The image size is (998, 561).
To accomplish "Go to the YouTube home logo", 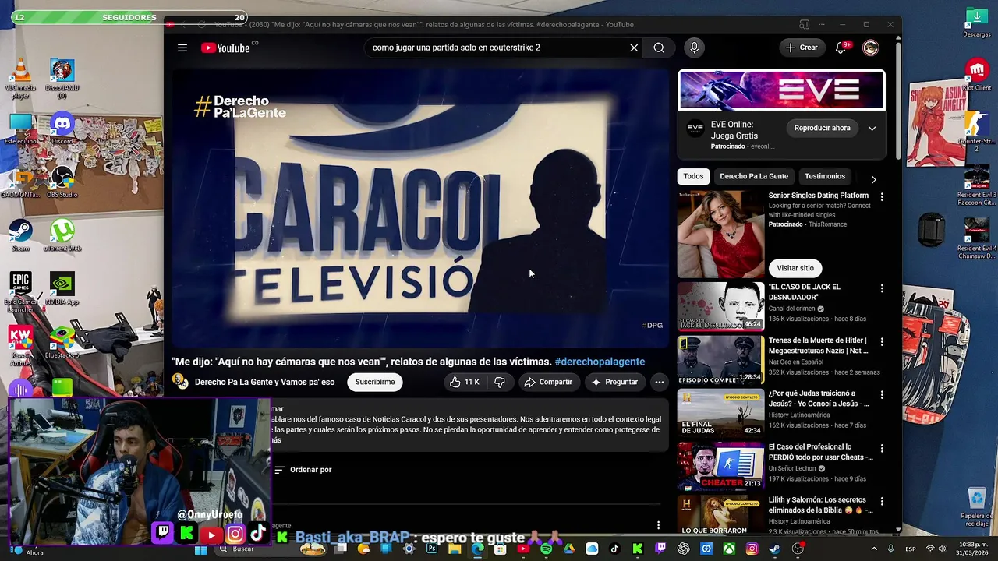I will tap(225, 48).
